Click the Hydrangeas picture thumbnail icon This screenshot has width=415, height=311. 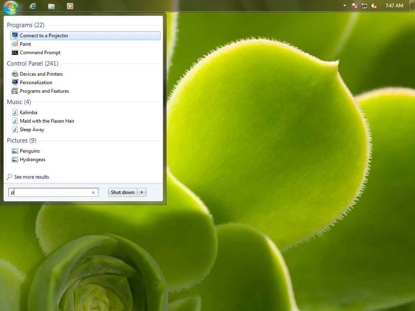(x=15, y=160)
